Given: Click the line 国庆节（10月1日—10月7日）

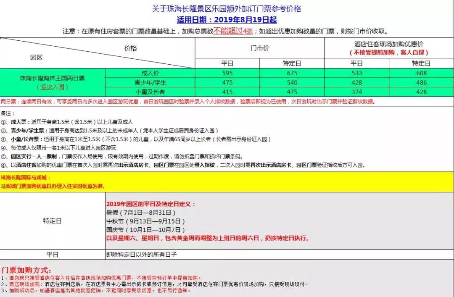Looking at the screenshot, I should 145,230.
